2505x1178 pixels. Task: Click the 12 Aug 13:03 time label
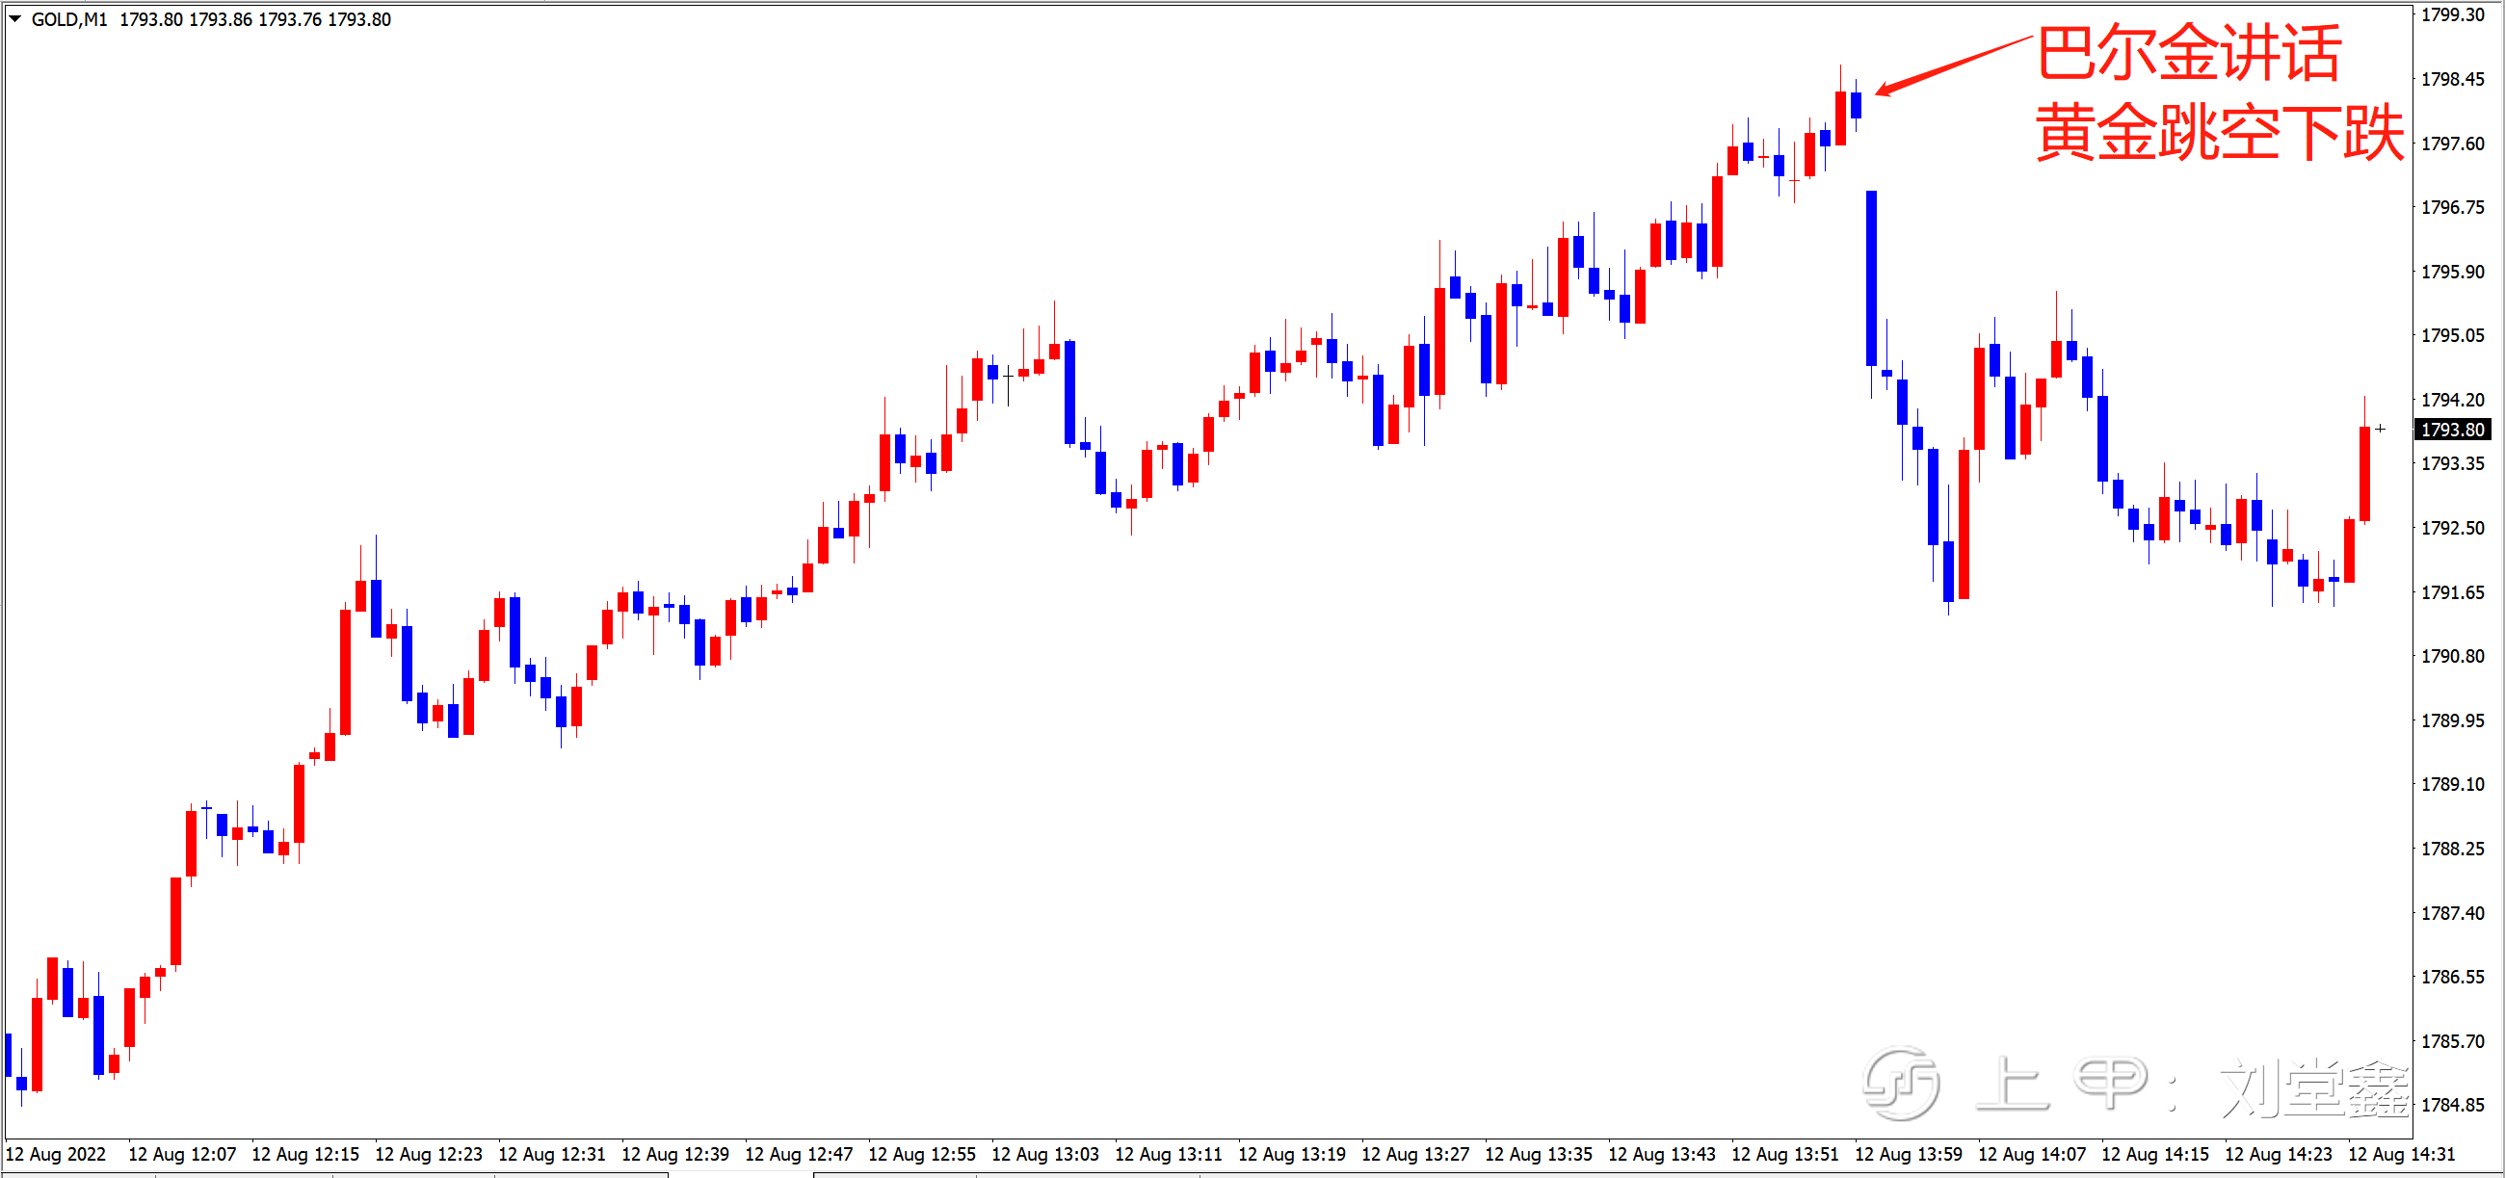tap(1045, 1155)
